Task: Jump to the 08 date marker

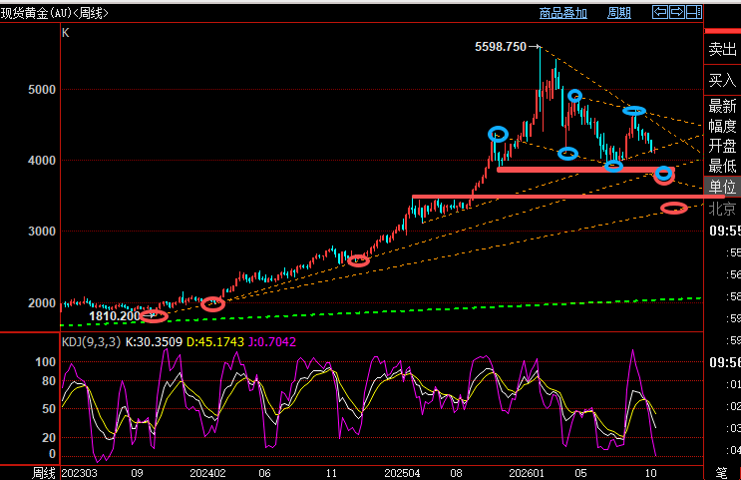Action: (456, 473)
